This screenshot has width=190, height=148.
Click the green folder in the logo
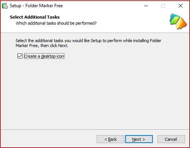[x=175, y=19]
